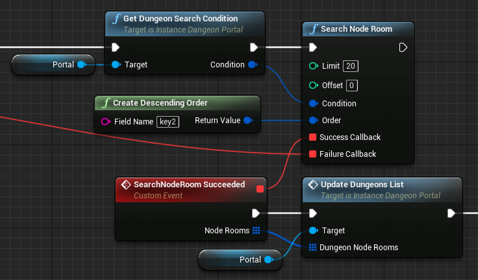Select Condition output pin on Get Dungeon Search Condition

tap(253, 65)
